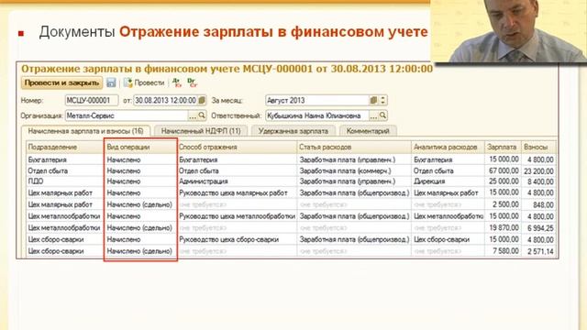Click the Номер input field

coord(92,100)
